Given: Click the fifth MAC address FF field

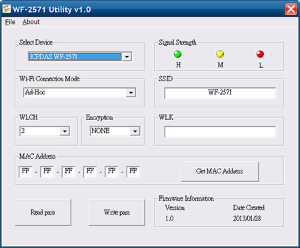Looking at the screenshot, I should 111,171.
